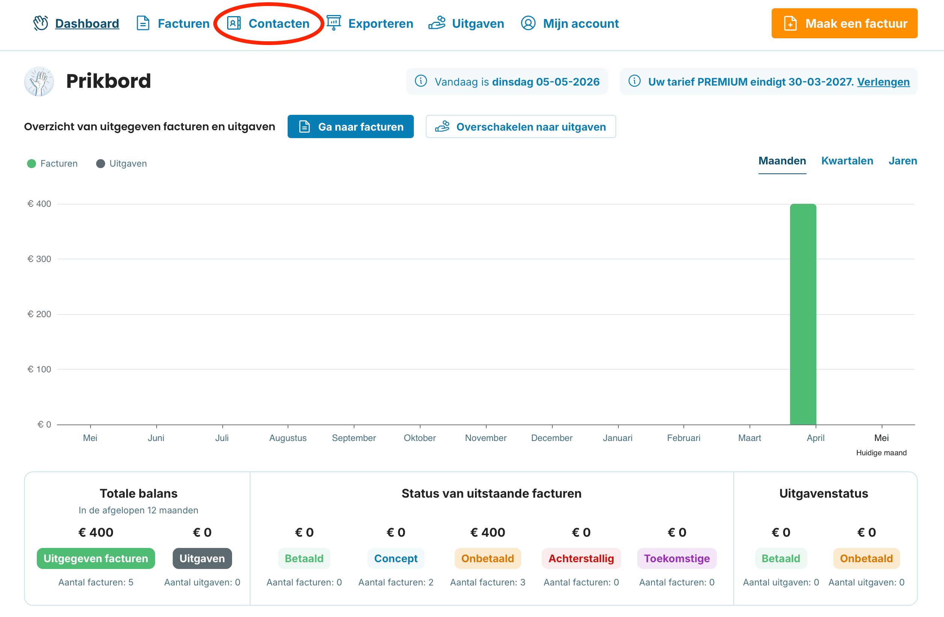Click the Mijn account user icon
944x617 pixels.
click(528, 23)
